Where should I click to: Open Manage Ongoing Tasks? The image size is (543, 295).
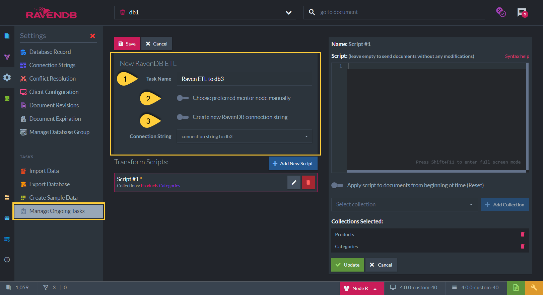click(59, 211)
